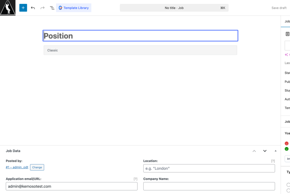
Task: Open the block inserter plus button
Action: [x=23, y=8]
